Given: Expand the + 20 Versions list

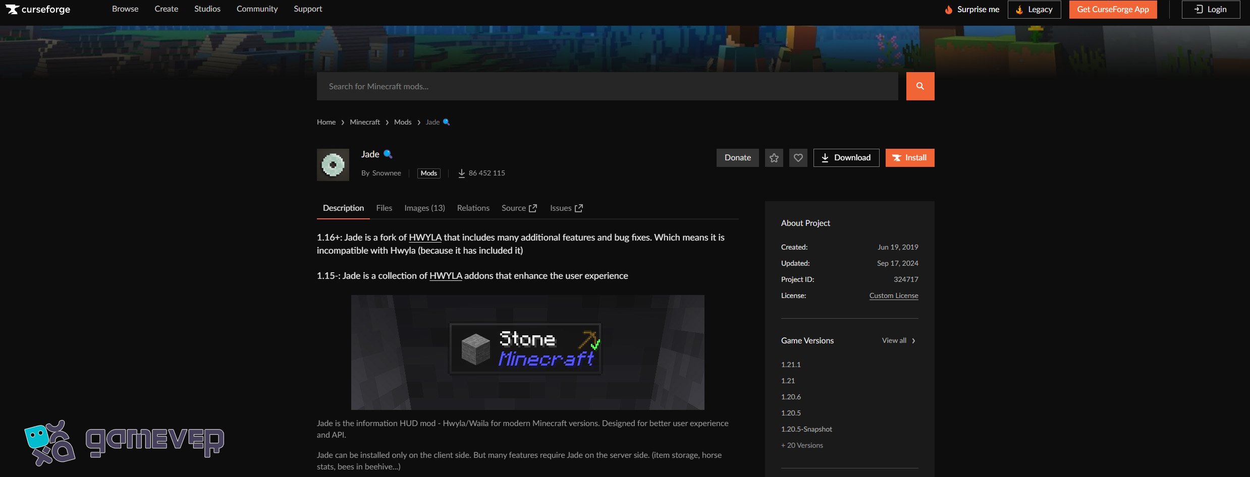Looking at the screenshot, I should click(x=802, y=445).
